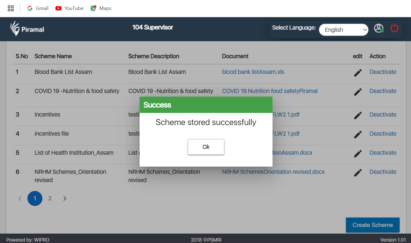This screenshot has width=411, height=243.
Task: Open the browser apps grid icon
Action: coord(11,8)
